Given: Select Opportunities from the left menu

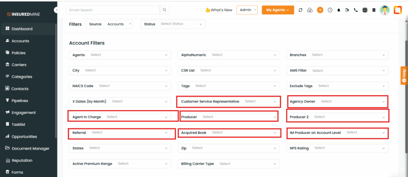Looking at the screenshot, I should (x=22, y=136).
